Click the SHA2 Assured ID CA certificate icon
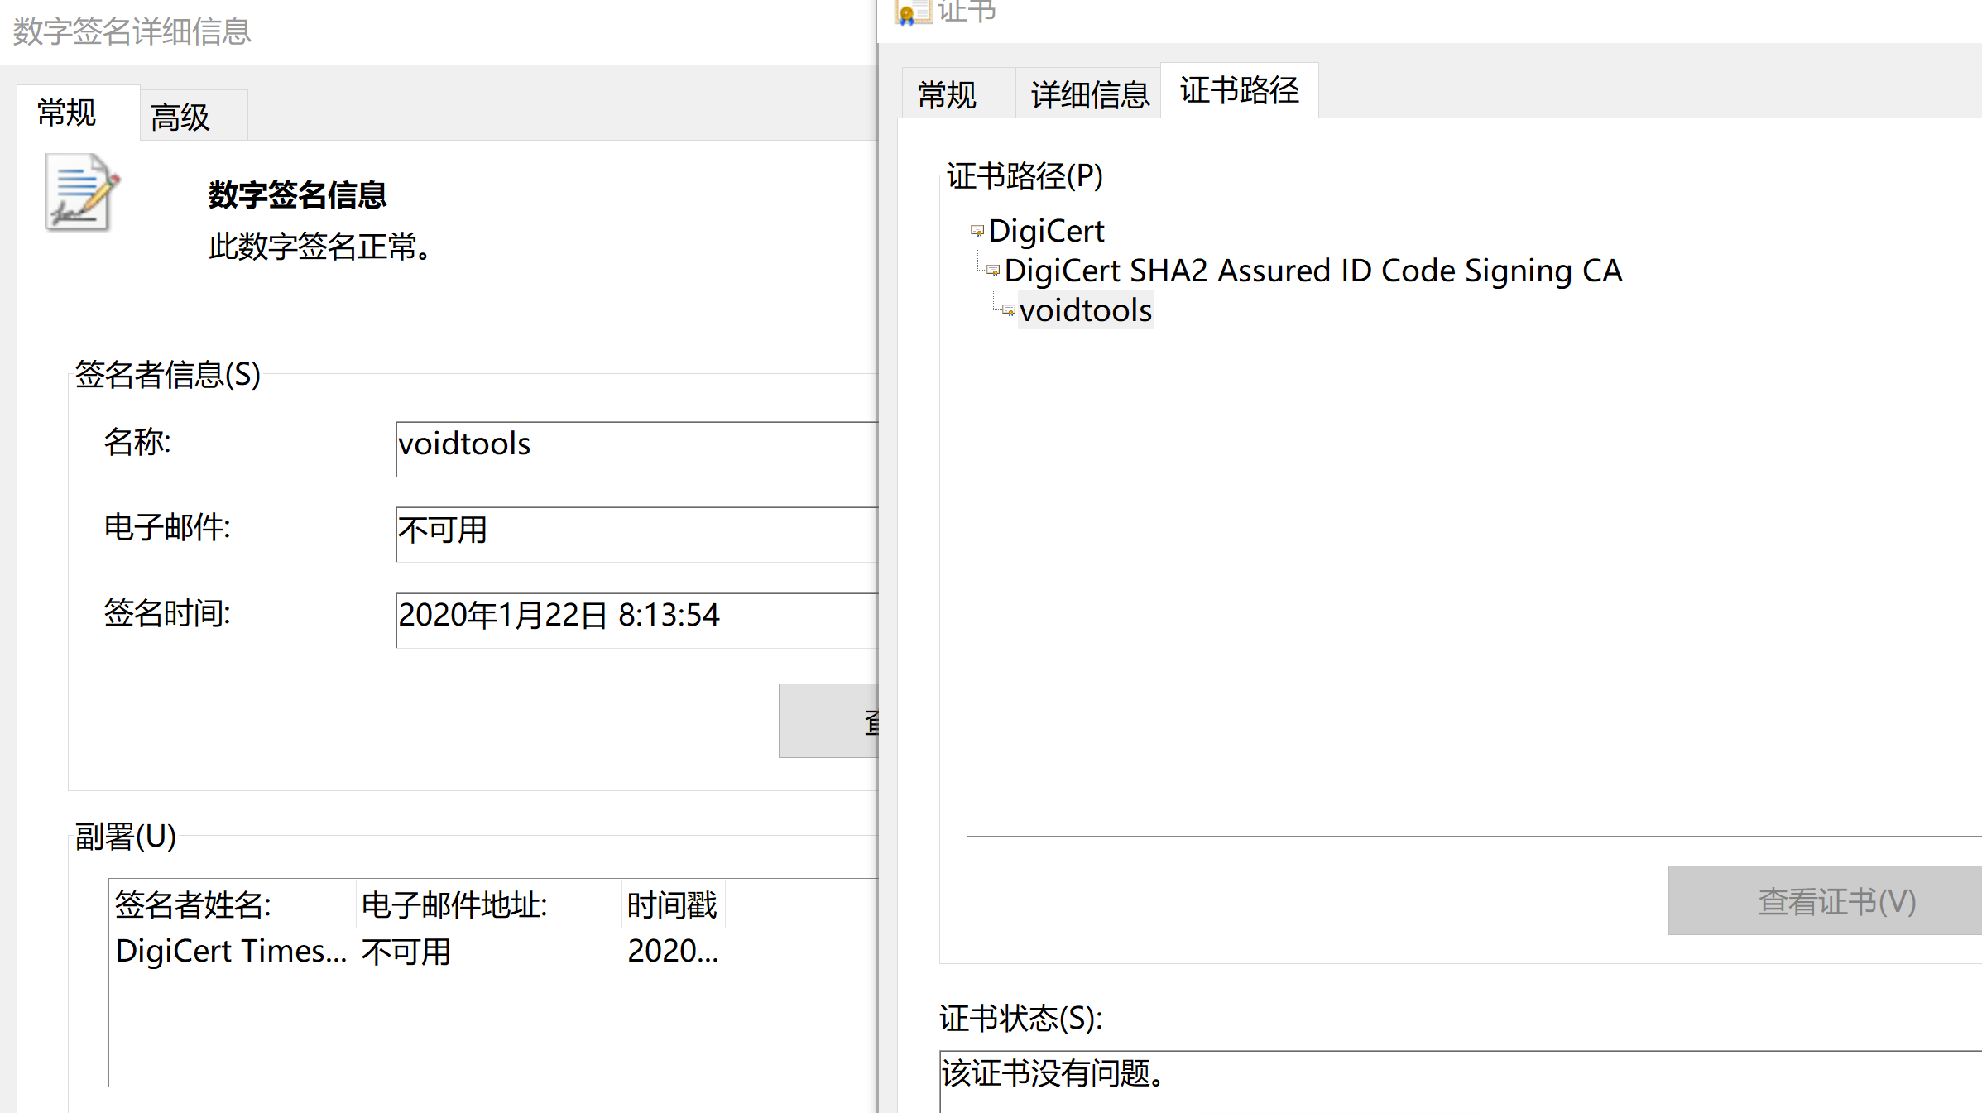 (x=993, y=271)
